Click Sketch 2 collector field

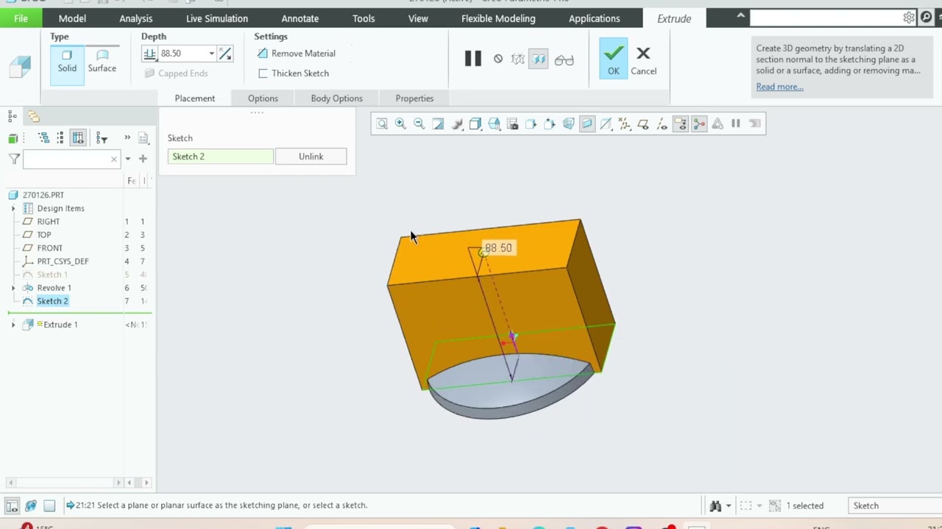(x=220, y=156)
